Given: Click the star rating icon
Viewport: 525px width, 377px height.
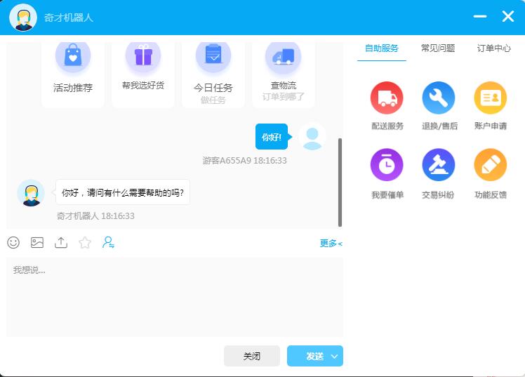Looking at the screenshot, I should pos(85,242).
